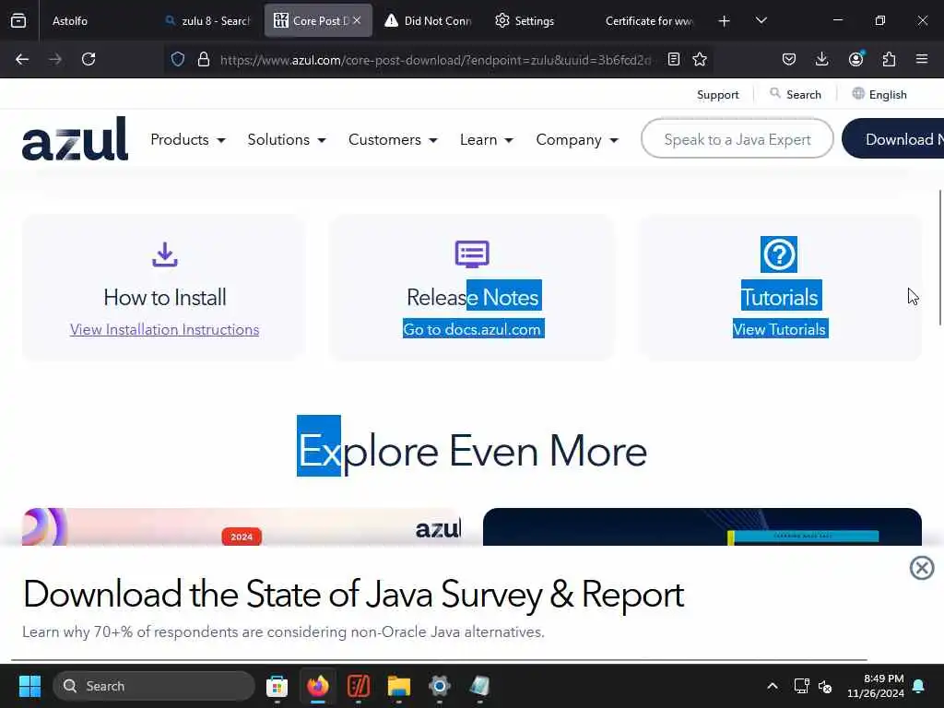Open the Settings gear taskbar icon
Viewport: 944px width, 708px height.
click(440, 686)
